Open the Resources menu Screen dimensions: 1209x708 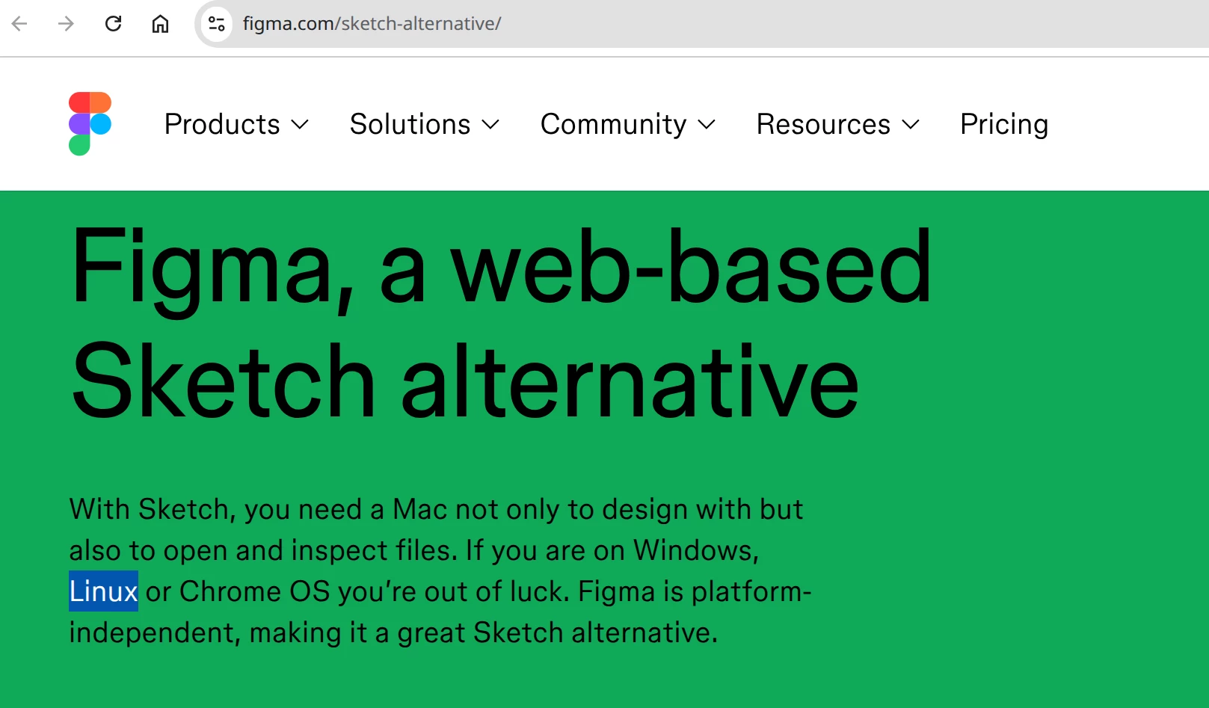pyautogui.click(x=837, y=124)
